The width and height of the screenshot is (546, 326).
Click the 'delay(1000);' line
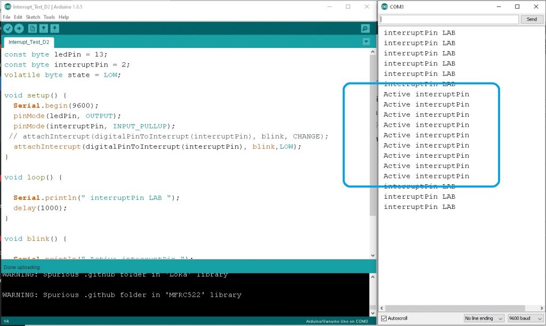[x=40, y=208]
